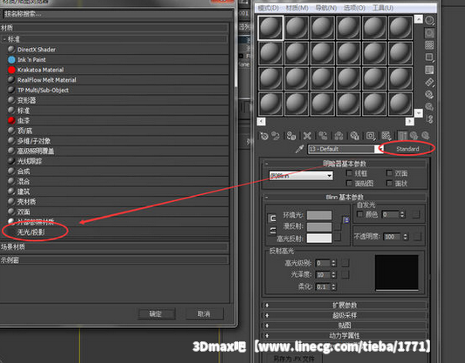This screenshot has height=363, width=465.
Task: Select the active white-bordered sample slot
Action: [x=270, y=28]
